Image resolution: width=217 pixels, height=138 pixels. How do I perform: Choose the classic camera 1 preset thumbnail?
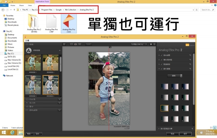(x=33, y=63)
